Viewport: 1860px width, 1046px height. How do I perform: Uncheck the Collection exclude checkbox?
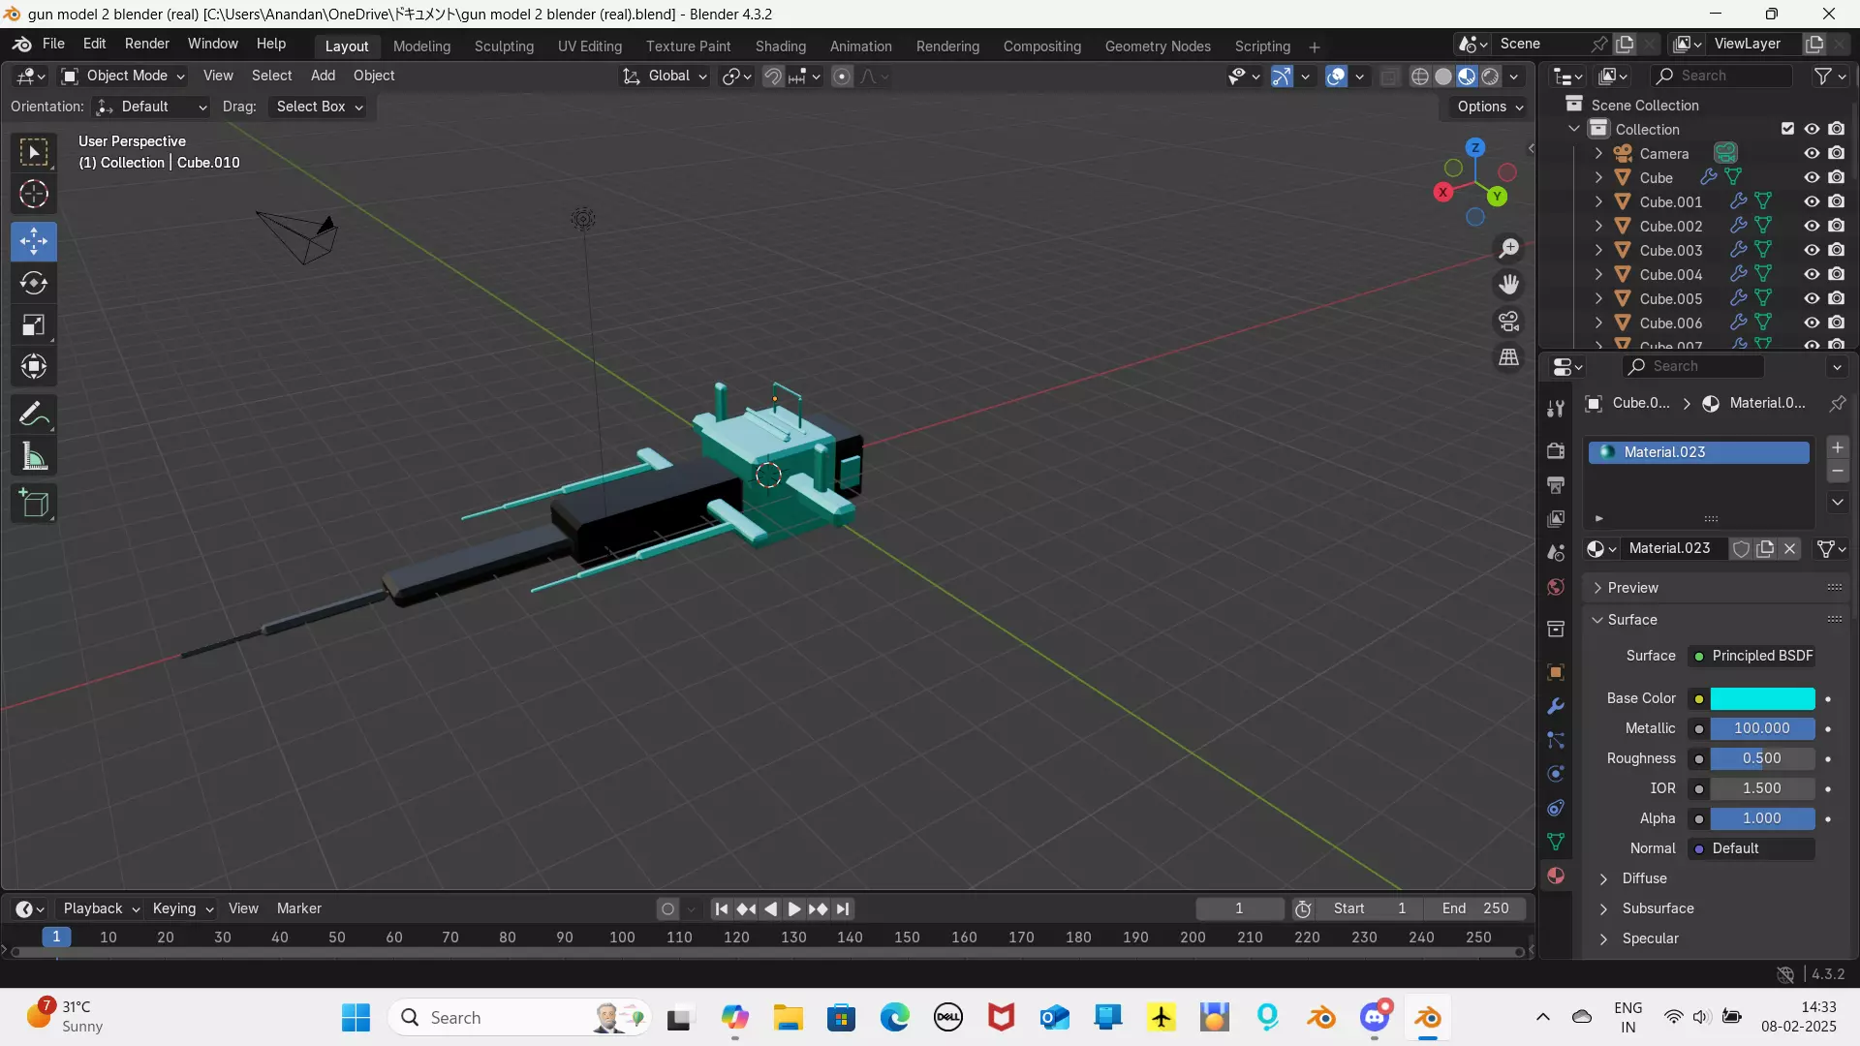pyautogui.click(x=1787, y=129)
